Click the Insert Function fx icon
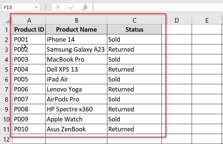The image size is (223, 144). click(x=85, y=7)
